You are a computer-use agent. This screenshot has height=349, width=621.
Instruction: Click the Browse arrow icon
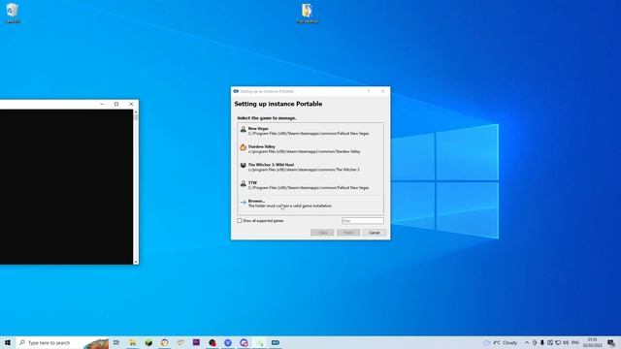tap(244, 202)
